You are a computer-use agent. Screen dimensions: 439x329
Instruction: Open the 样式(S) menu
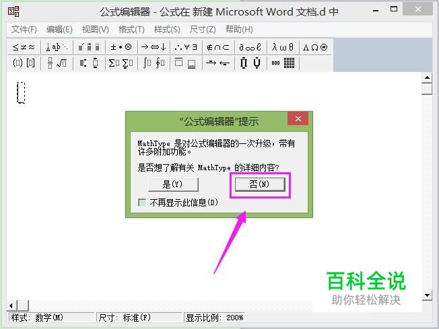[x=167, y=30]
